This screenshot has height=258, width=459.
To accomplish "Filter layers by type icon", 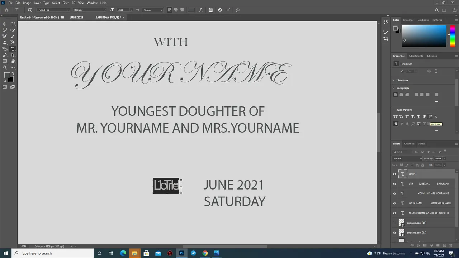I will (428, 152).
